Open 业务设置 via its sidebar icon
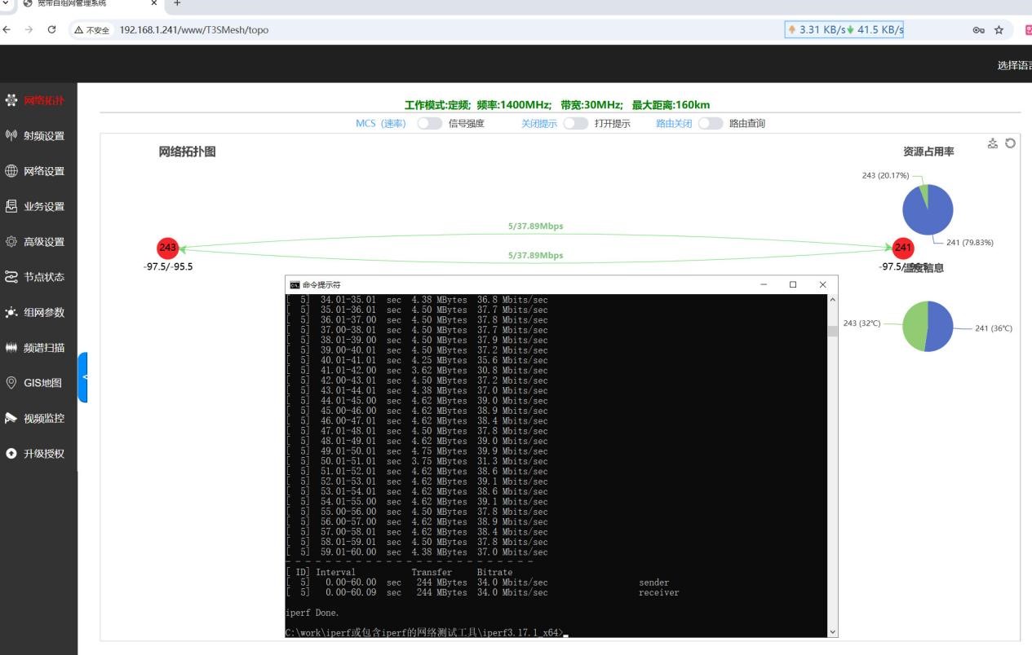The image size is (1032, 655). click(11, 206)
